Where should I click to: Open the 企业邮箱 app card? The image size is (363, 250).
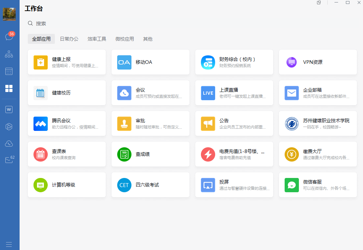click(318, 93)
